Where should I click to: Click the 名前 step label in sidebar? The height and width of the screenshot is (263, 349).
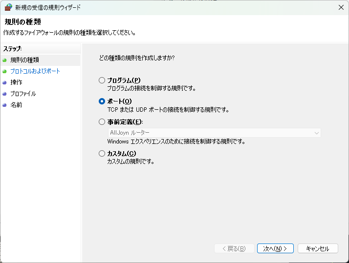tap(16, 105)
